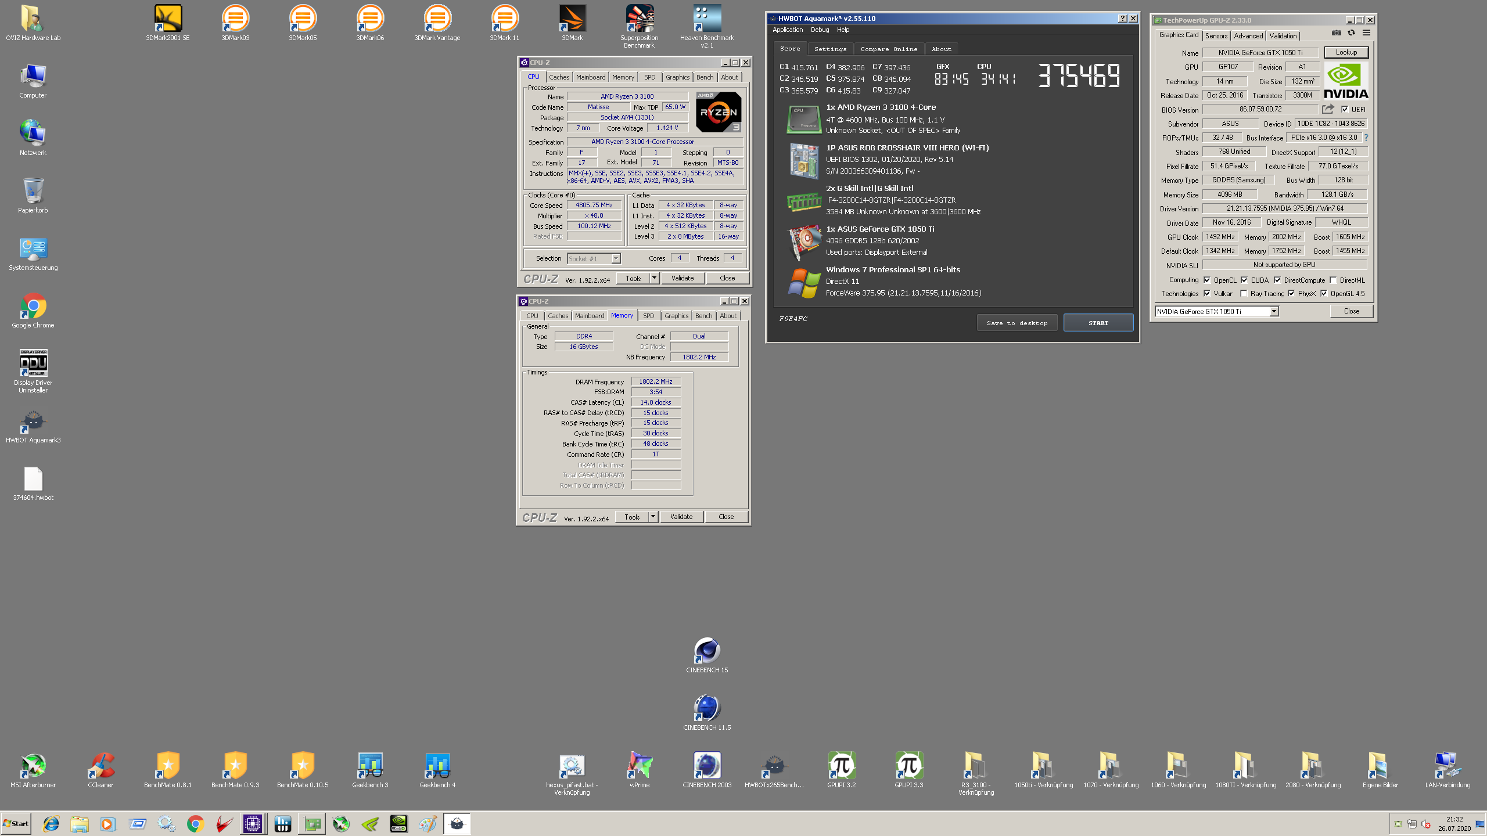Click the Lookup button in GPU-Z
Image resolution: width=1487 pixels, height=836 pixels.
[x=1346, y=52]
